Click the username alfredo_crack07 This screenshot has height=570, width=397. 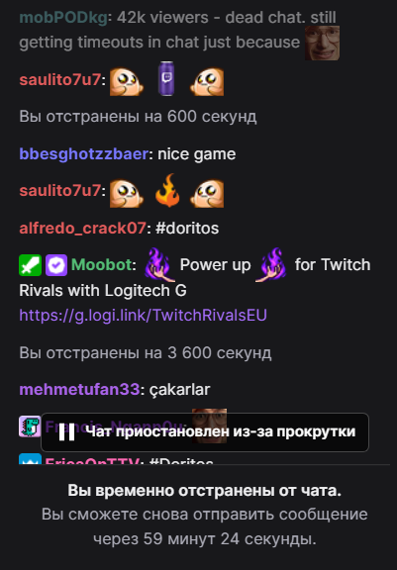coord(82,229)
